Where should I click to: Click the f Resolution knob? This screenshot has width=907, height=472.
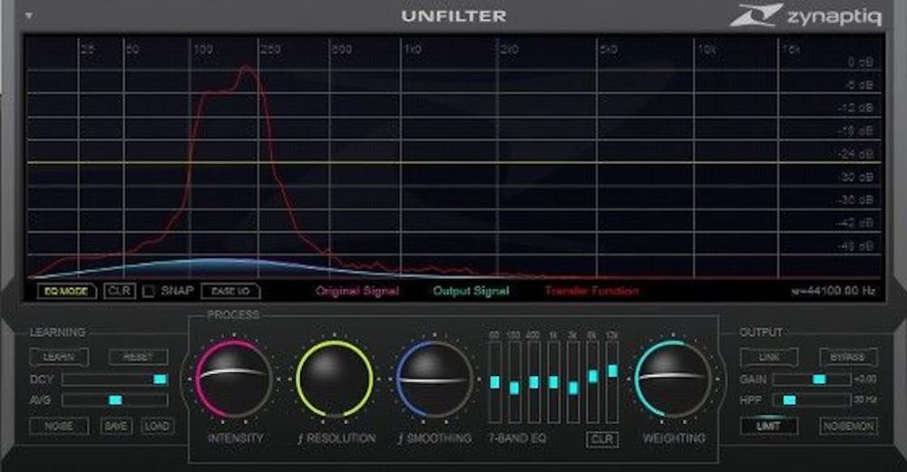point(335,379)
